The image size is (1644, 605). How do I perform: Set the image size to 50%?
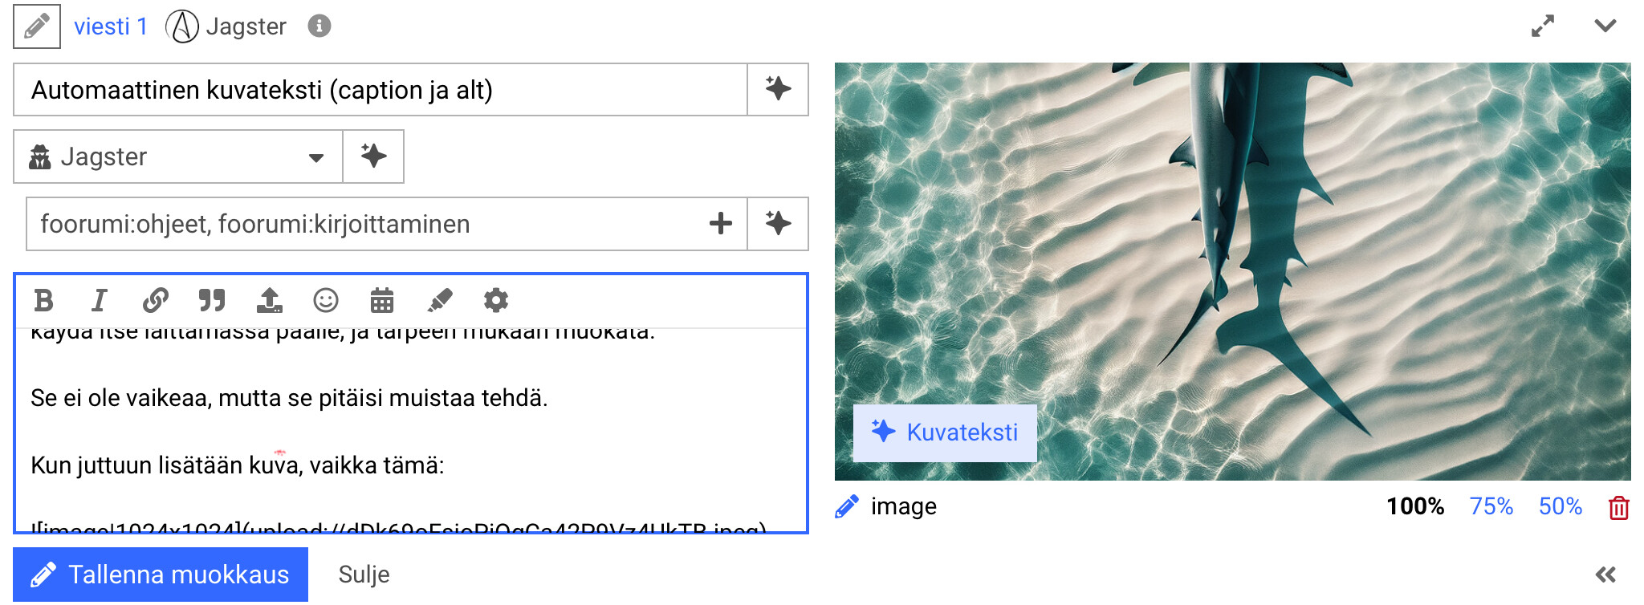pos(1560,506)
